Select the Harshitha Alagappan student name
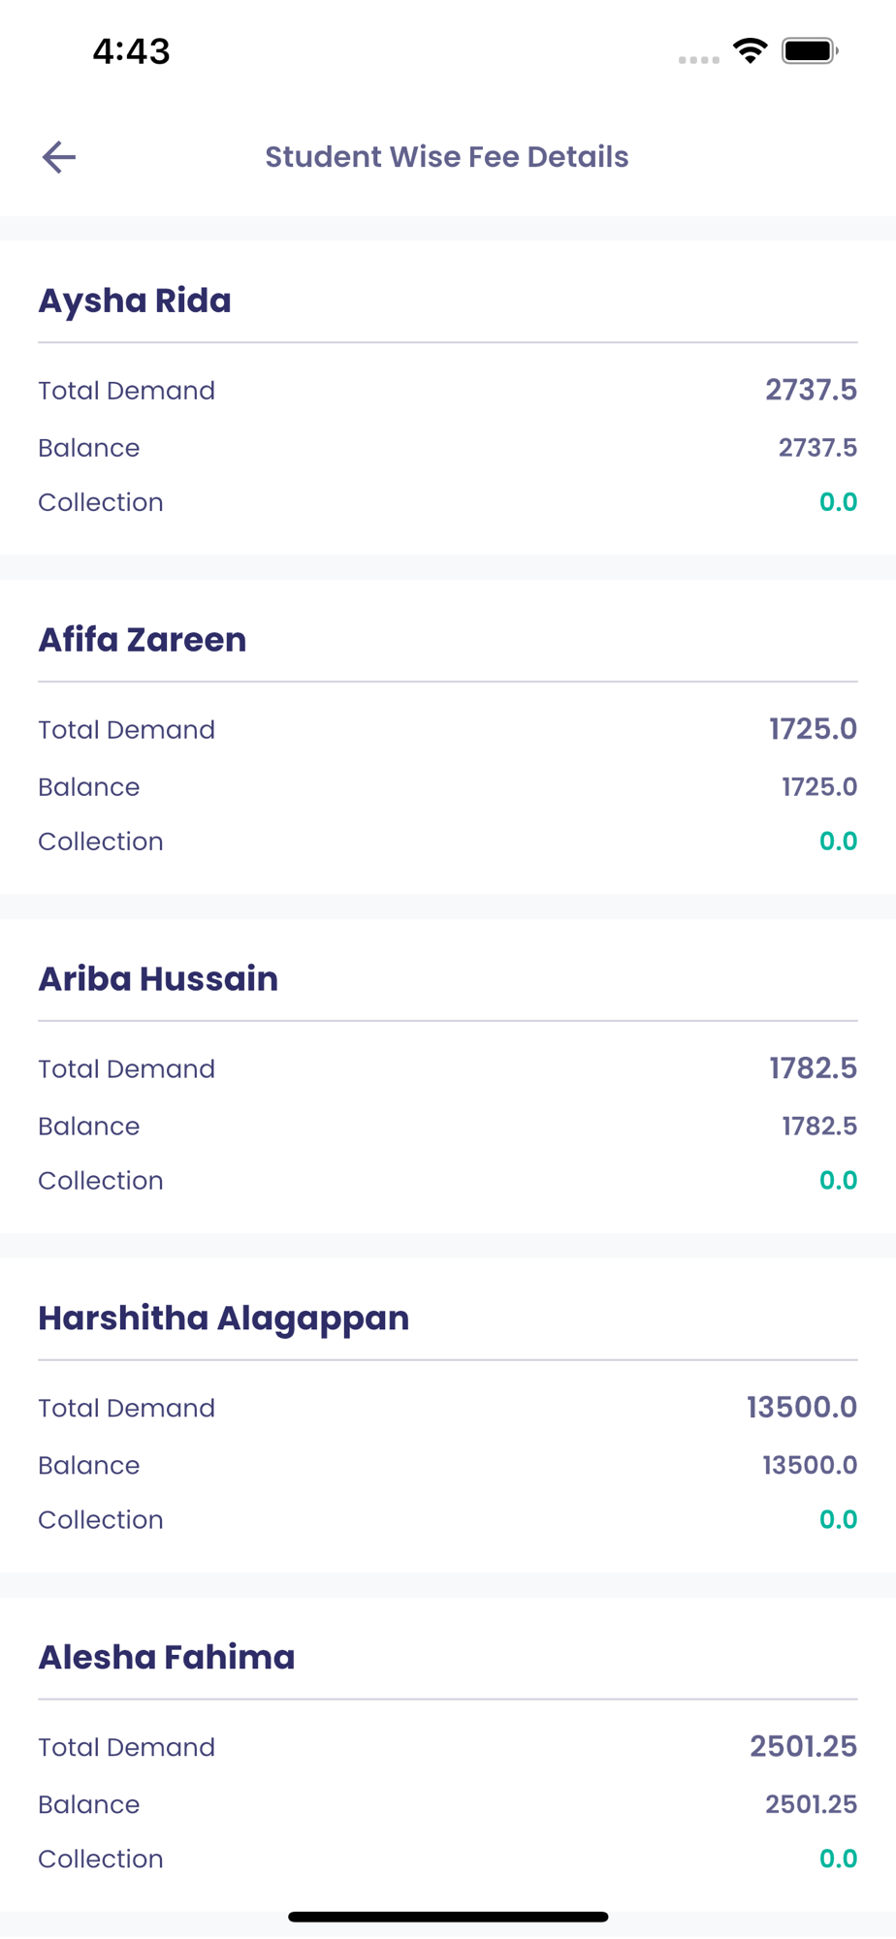 click(x=223, y=1319)
